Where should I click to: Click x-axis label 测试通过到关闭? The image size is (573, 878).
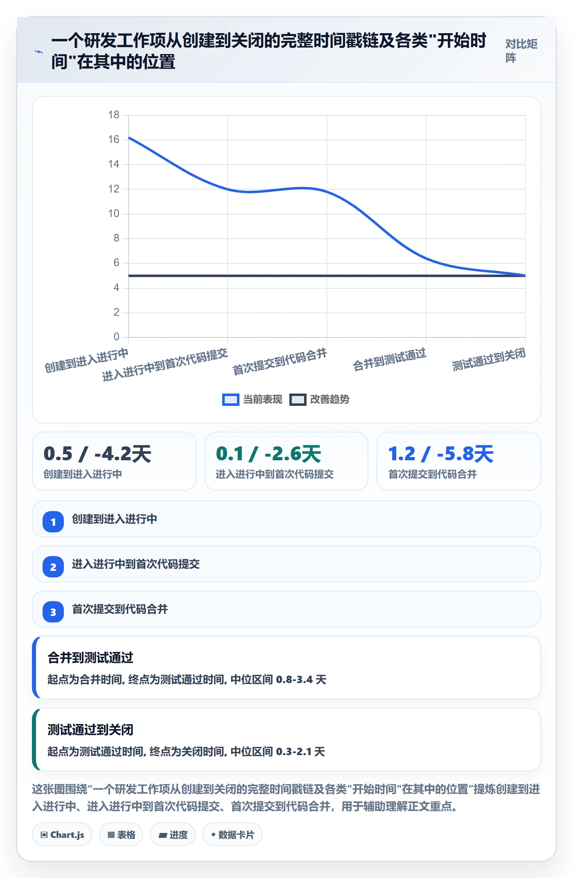tap(489, 360)
